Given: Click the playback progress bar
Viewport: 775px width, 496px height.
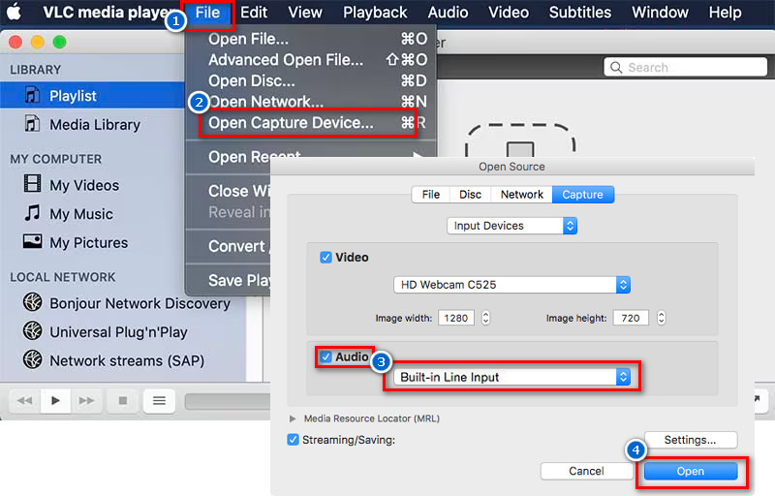Looking at the screenshot, I should (228, 401).
